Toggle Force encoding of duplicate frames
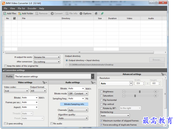This screenshot has height=129, width=175. pos(101,125)
